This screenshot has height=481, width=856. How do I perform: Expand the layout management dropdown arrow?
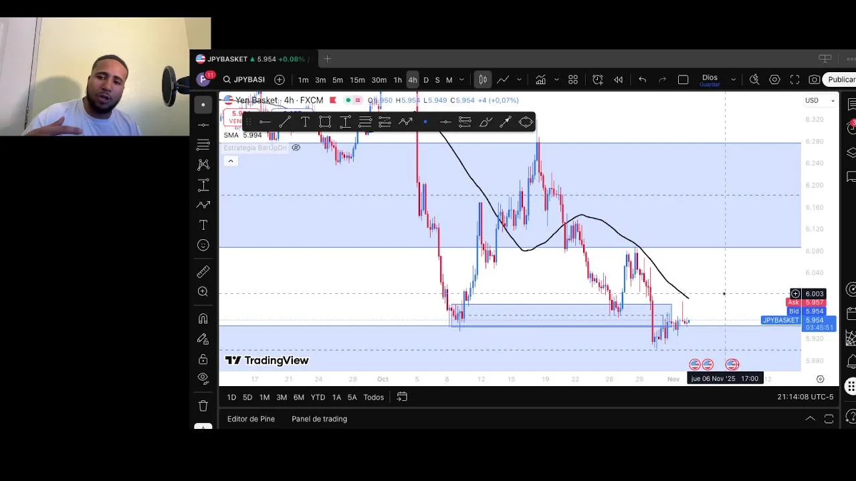tap(733, 80)
